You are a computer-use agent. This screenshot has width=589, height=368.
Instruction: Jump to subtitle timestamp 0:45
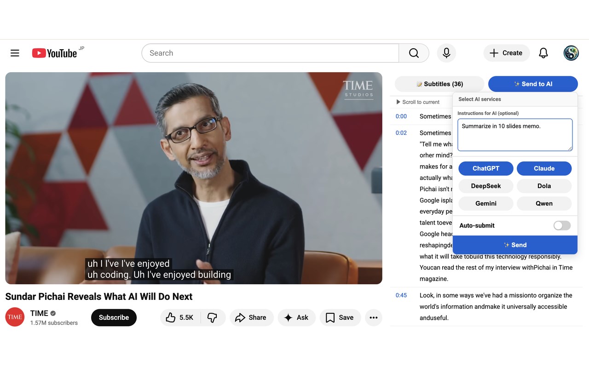pos(401,295)
